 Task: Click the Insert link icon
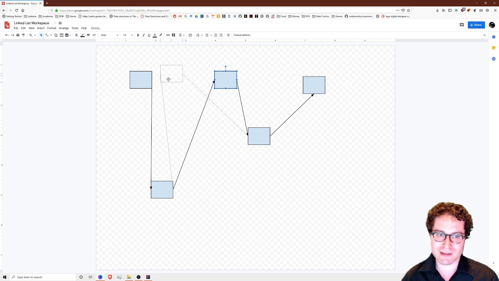[x=168, y=35]
